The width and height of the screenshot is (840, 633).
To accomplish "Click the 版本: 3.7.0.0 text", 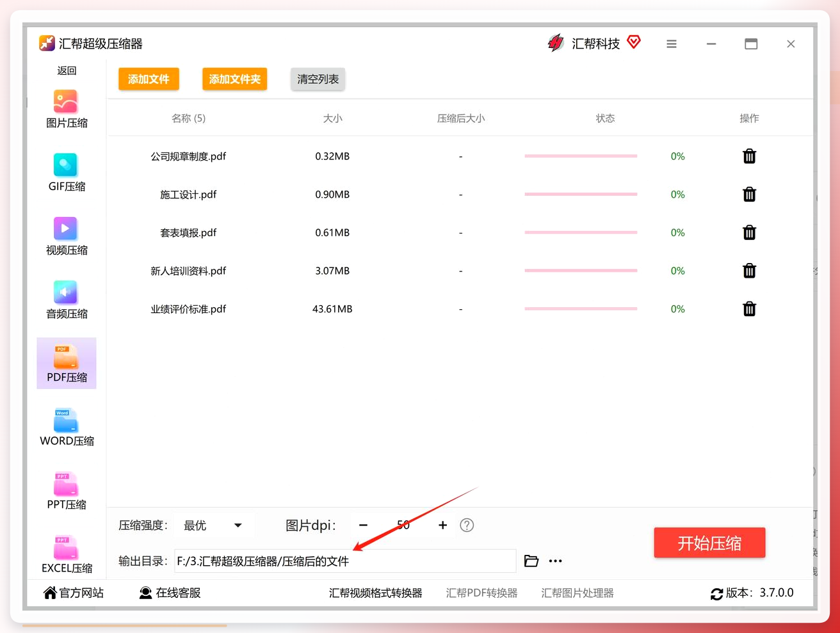I will pos(760,593).
